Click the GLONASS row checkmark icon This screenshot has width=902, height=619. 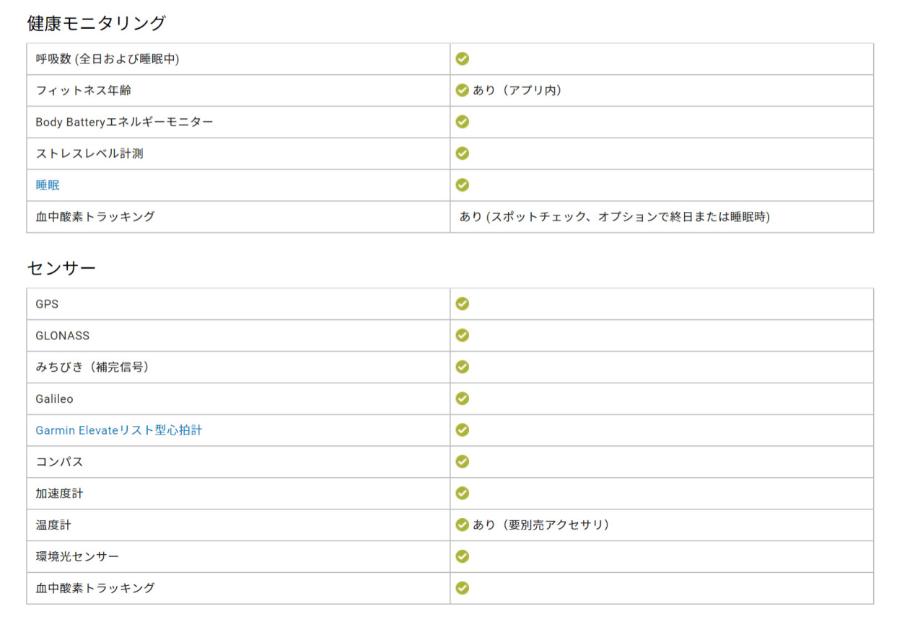pyautogui.click(x=463, y=336)
